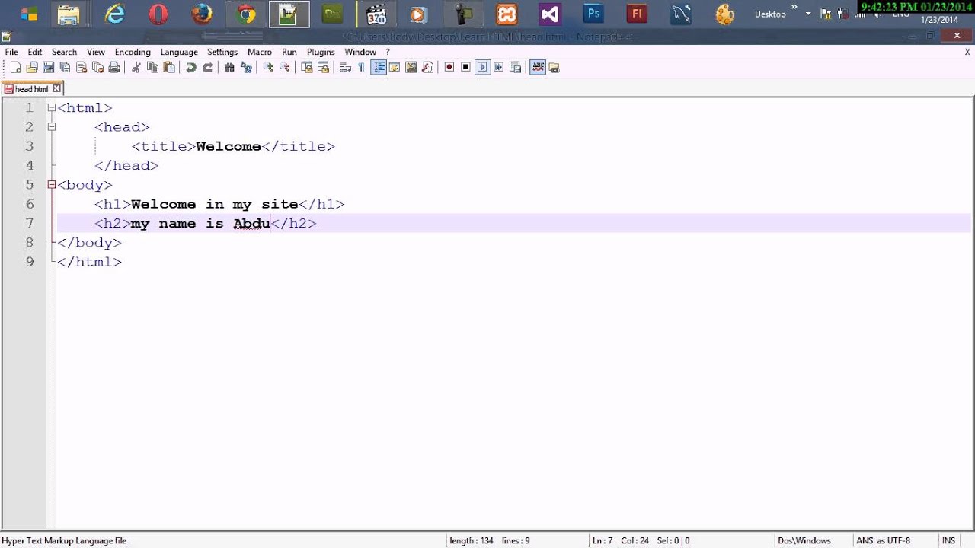The height and width of the screenshot is (548, 975).
Task: Collapse the body fold on line 5
Action: tap(52, 185)
